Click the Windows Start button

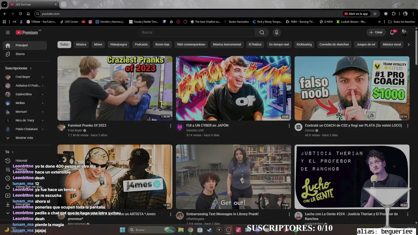point(122,230)
